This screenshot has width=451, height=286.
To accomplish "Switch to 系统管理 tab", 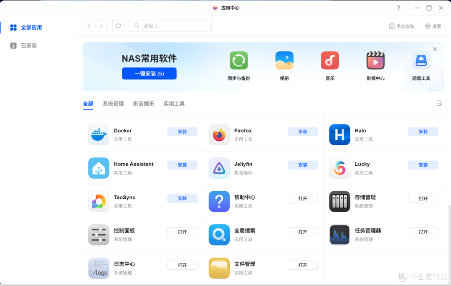I will [x=113, y=104].
